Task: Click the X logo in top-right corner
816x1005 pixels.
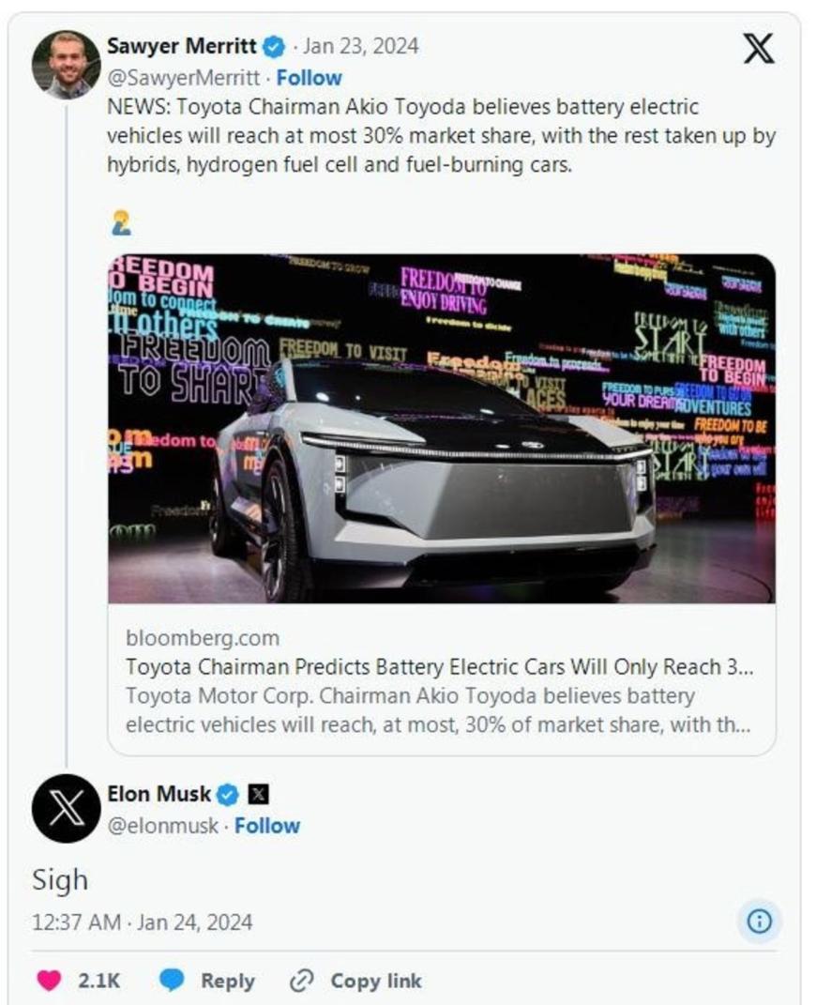Action: click(x=759, y=49)
